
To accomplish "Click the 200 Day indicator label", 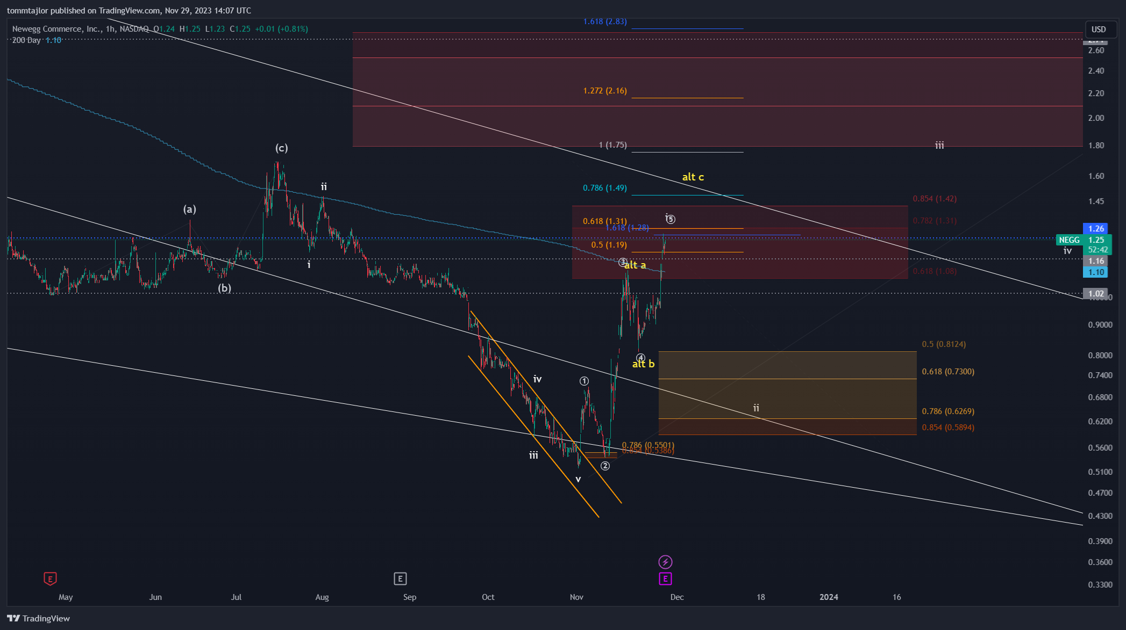I will [26, 40].
